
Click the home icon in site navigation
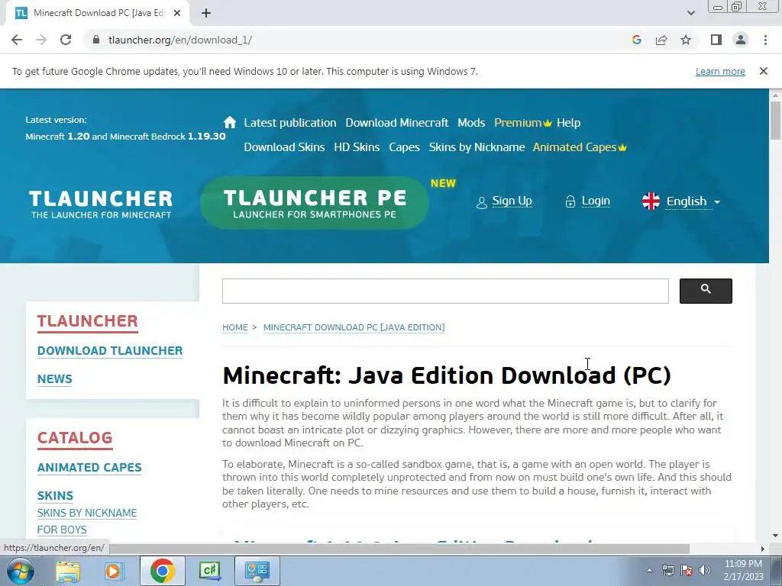pos(229,122)
